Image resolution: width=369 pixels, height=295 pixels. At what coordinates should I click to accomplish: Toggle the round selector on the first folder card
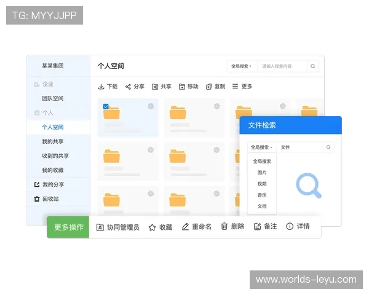pyautogui.click(x=151, y=106)
